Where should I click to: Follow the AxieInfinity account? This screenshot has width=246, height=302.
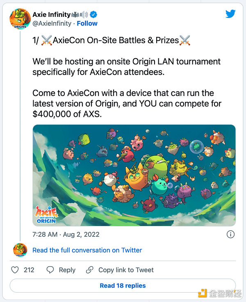pyautogui.click(x=87, y=23)
